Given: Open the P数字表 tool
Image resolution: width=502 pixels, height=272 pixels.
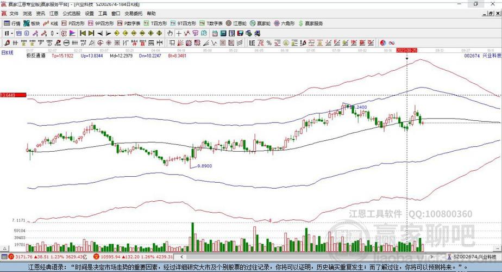Looking at the screenshot, I should [129, 23].
